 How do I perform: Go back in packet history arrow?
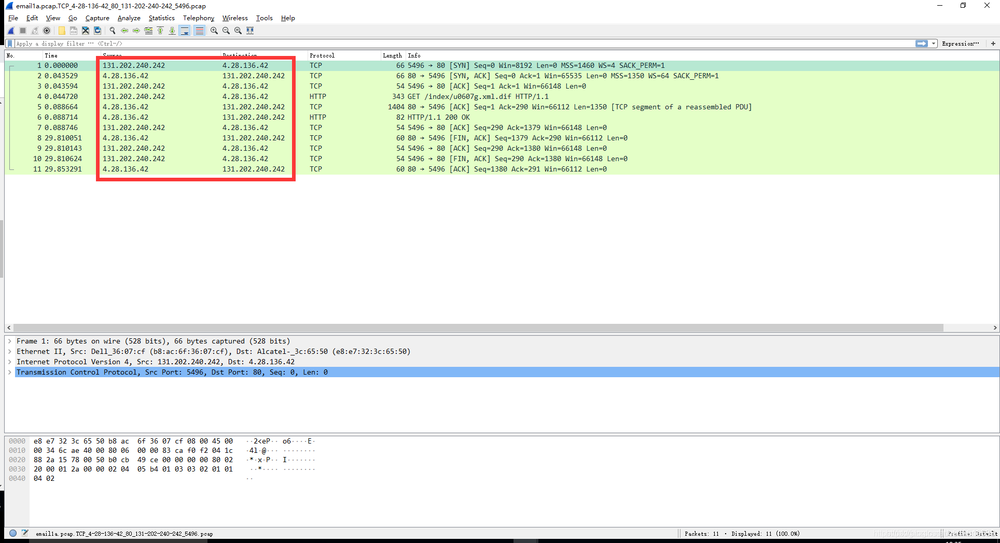click(124, 31)
